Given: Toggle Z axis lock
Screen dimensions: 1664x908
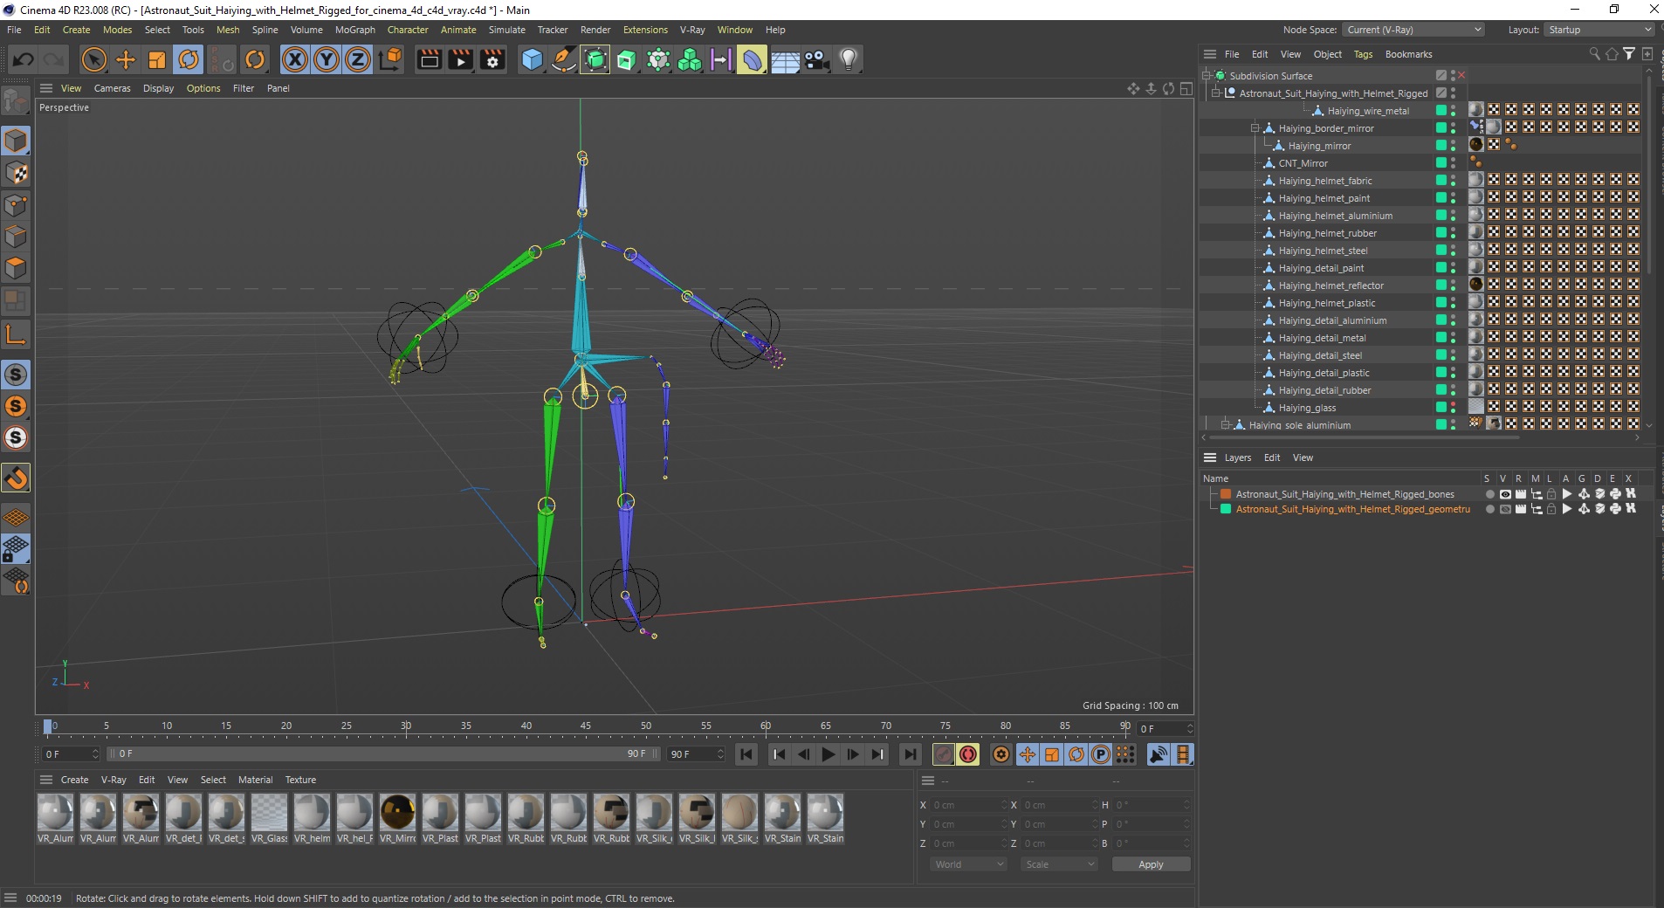Looking at the screenshot, I should (358, 59).
